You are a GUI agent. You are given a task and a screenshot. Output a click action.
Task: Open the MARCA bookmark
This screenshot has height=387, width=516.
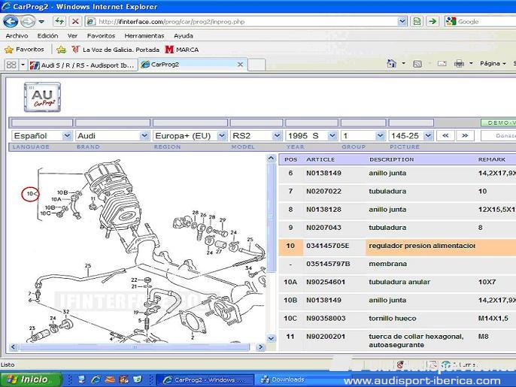182,50
